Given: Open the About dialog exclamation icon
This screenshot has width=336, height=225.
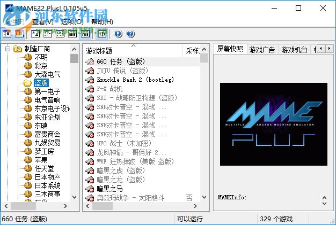Looking at the screenshot, I should pos(118,34).
